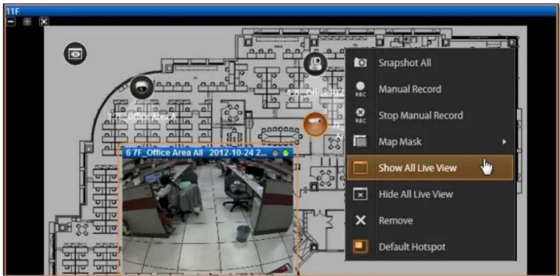Select the orange bullet camera hotspot
Screen dimensions: 560x276
tap(315, 124)
